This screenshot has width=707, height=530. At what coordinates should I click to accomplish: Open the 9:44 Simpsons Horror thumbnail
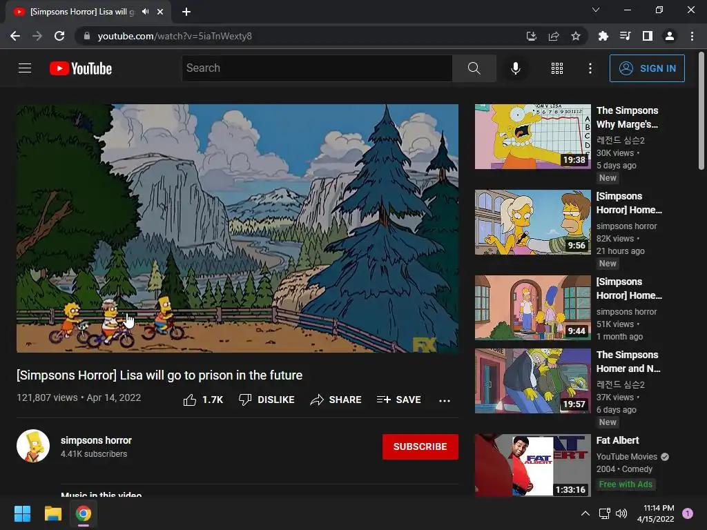(x=532, y=308)
